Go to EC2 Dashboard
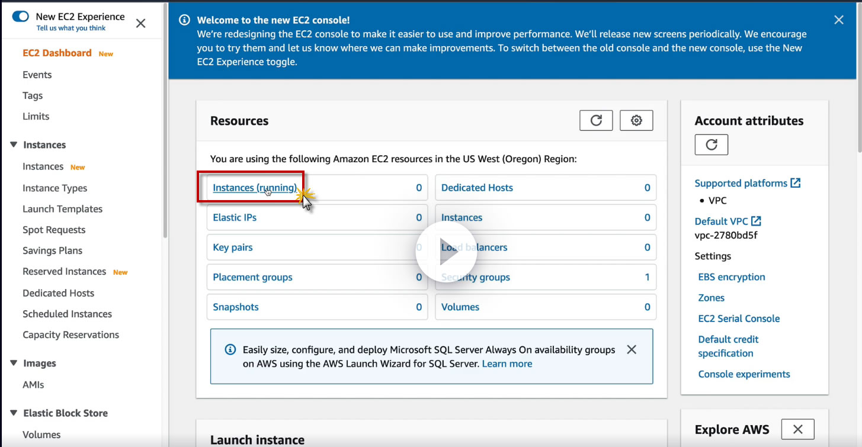Image resolution: width=862 pixels, height=447 pixels. [57, 53]
